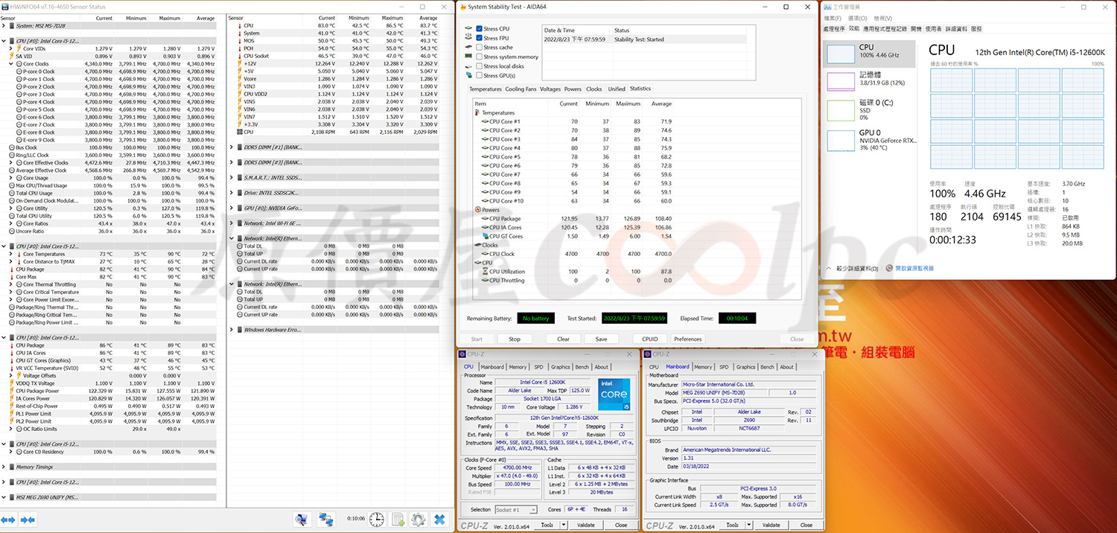Click Close button in left CPU-Z window

click(x=621, y=525)
